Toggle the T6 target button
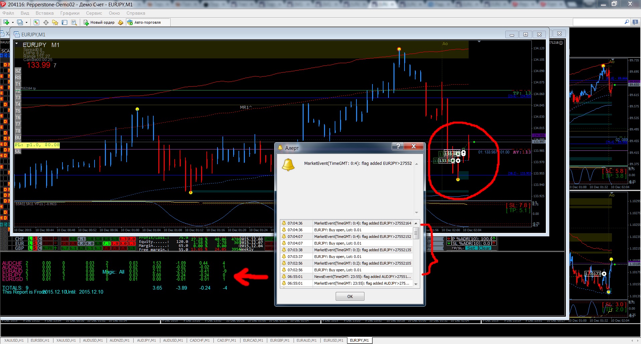The width and height of the screenshot is (641, 344). tap(18, 117)
